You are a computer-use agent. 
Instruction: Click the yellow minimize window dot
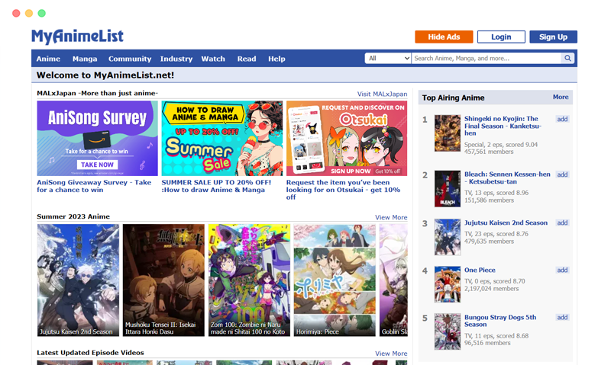29,13
